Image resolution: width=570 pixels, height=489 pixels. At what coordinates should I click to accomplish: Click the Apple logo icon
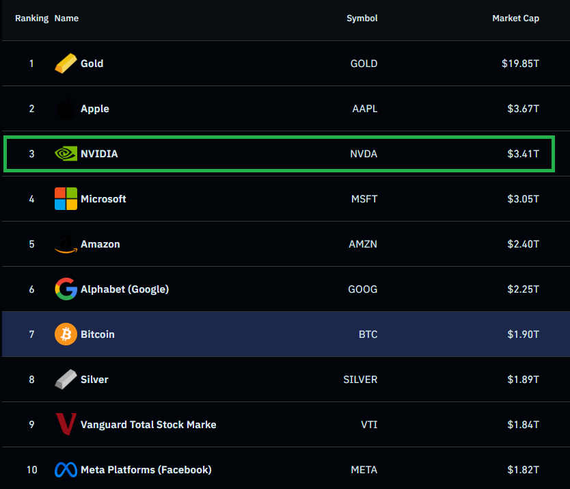click(x=66, y=109)
